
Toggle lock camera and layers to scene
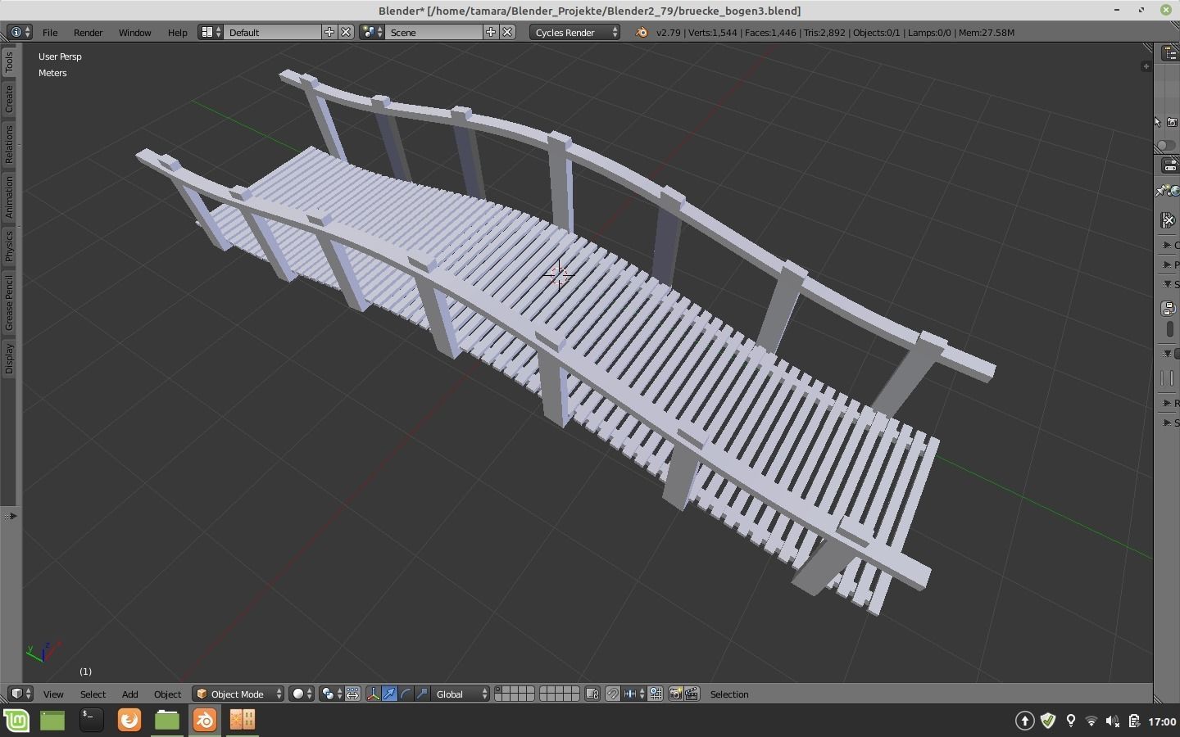click(x=592, y=694)
